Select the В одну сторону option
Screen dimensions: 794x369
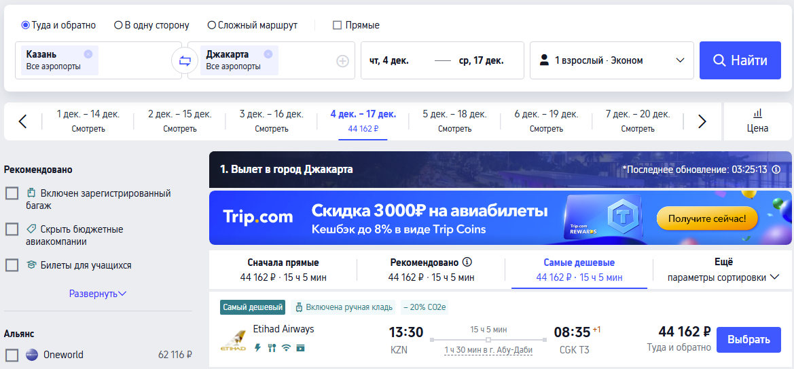(118, 25)
